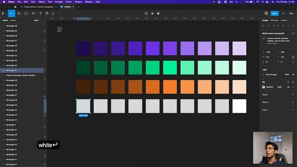
Task: Toggle the D9D9D9 fill visibility eye
Action: coord(288,87)
